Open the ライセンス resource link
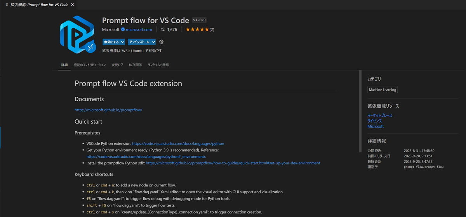This screenshot has height=217, width=466. coord(375,121)
